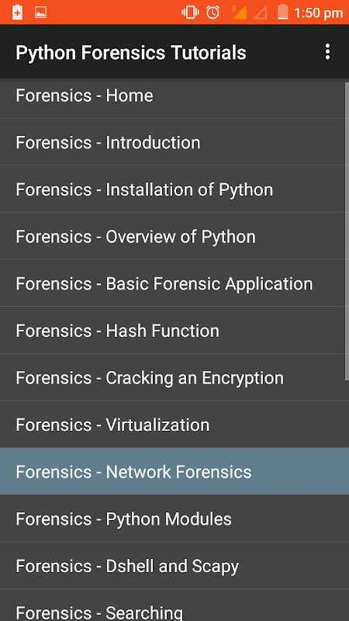Image resolution: width=349 pixels, height=621 pixels.
Task: Open Forensics - Hash Function chapter
Action: click(x=172, y=331)
